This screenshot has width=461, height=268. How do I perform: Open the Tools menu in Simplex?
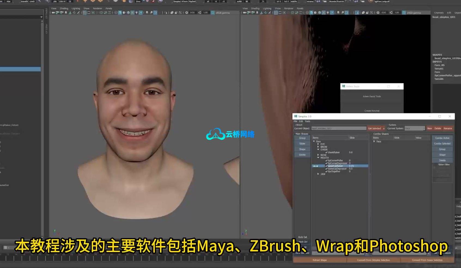(307, 121)
